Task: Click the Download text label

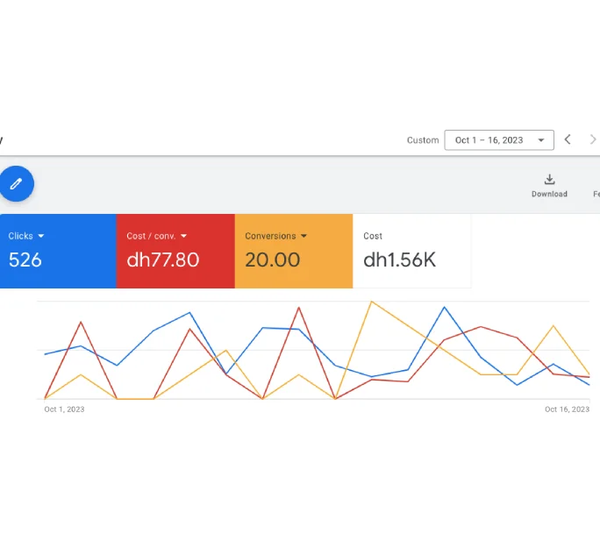Action: tap(549, 194)
